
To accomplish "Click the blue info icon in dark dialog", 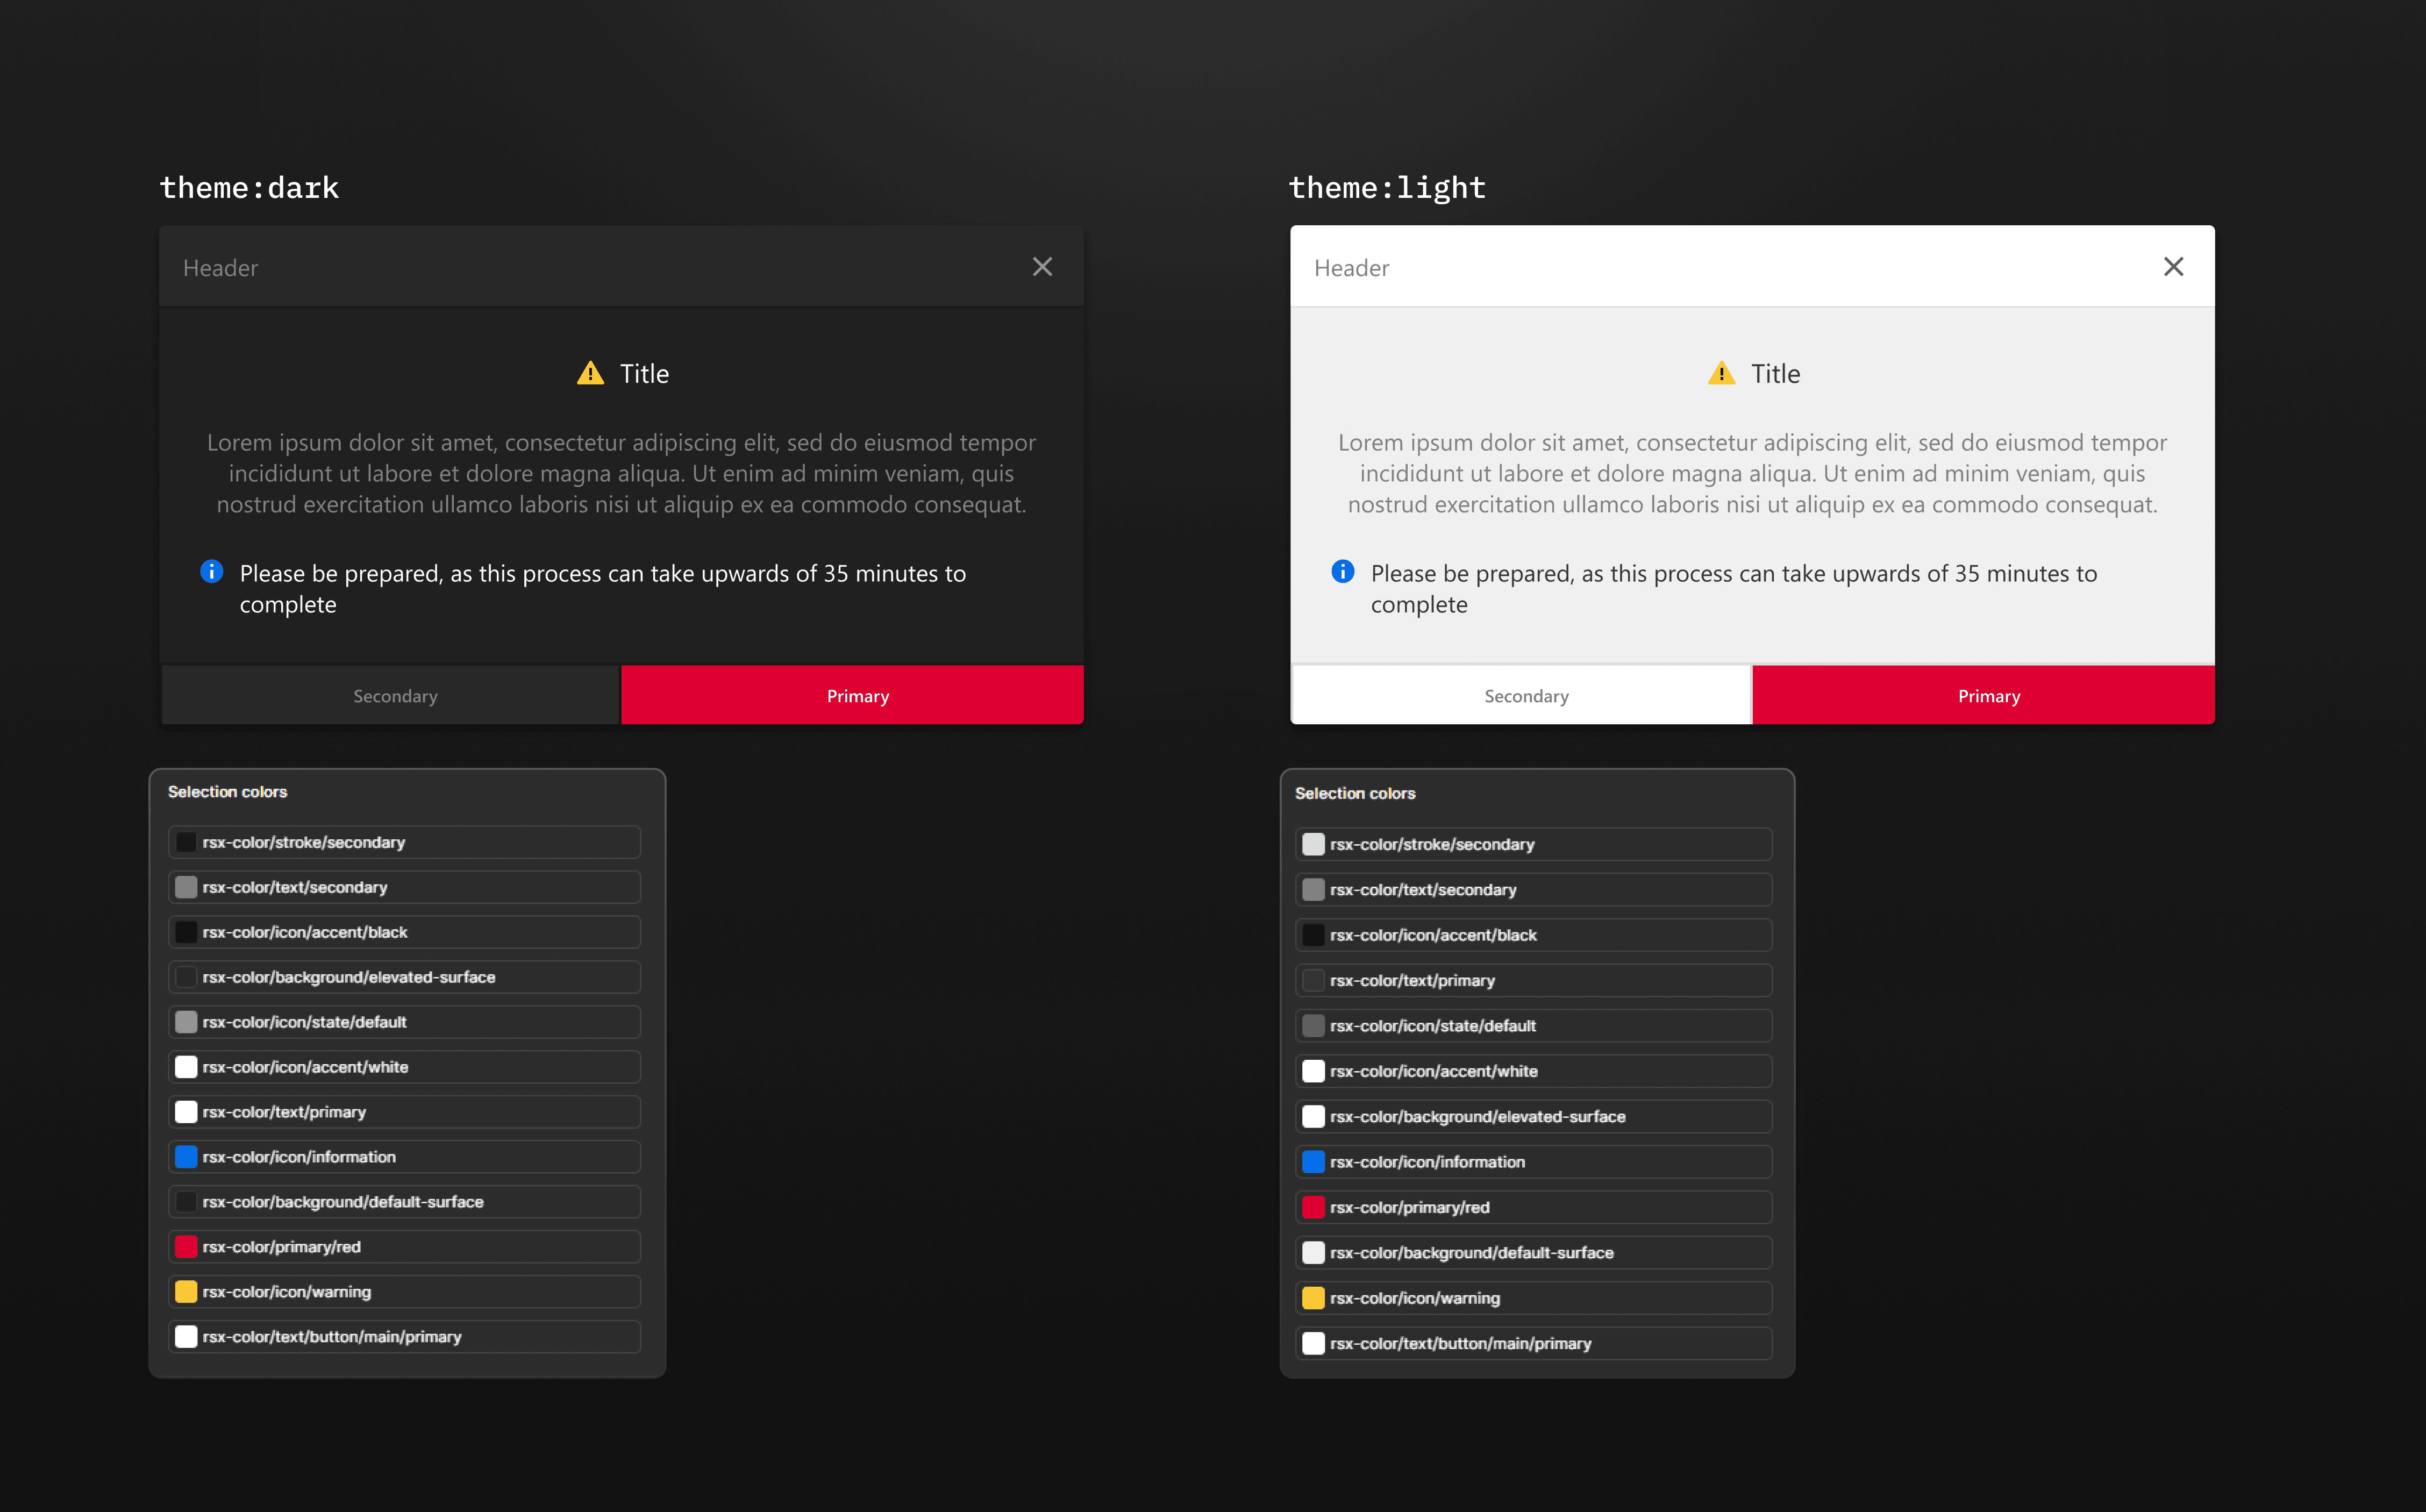I will [211, 571].
